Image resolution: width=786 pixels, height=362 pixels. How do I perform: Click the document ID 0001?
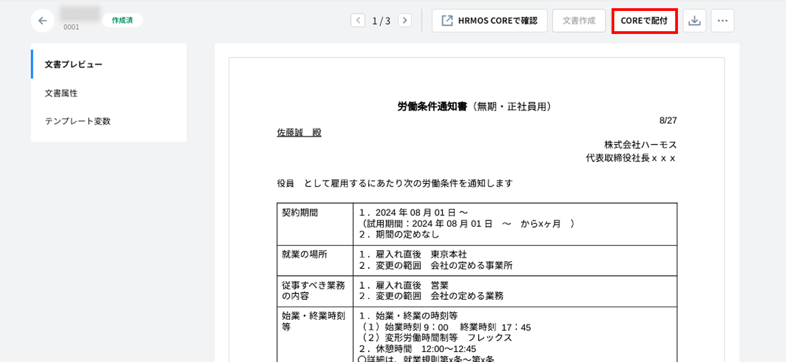click(x=71, y=27)
